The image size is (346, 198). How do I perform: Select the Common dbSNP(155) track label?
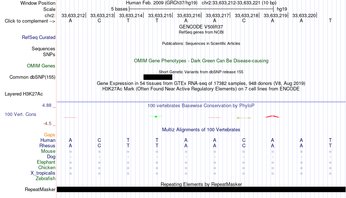pos(32,77)
